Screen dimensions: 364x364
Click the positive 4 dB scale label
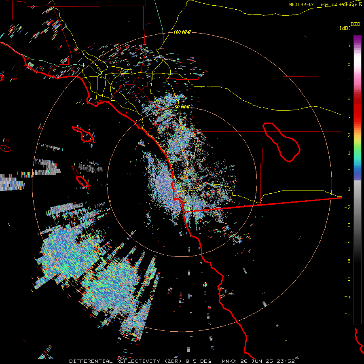(x=349, y=99)
